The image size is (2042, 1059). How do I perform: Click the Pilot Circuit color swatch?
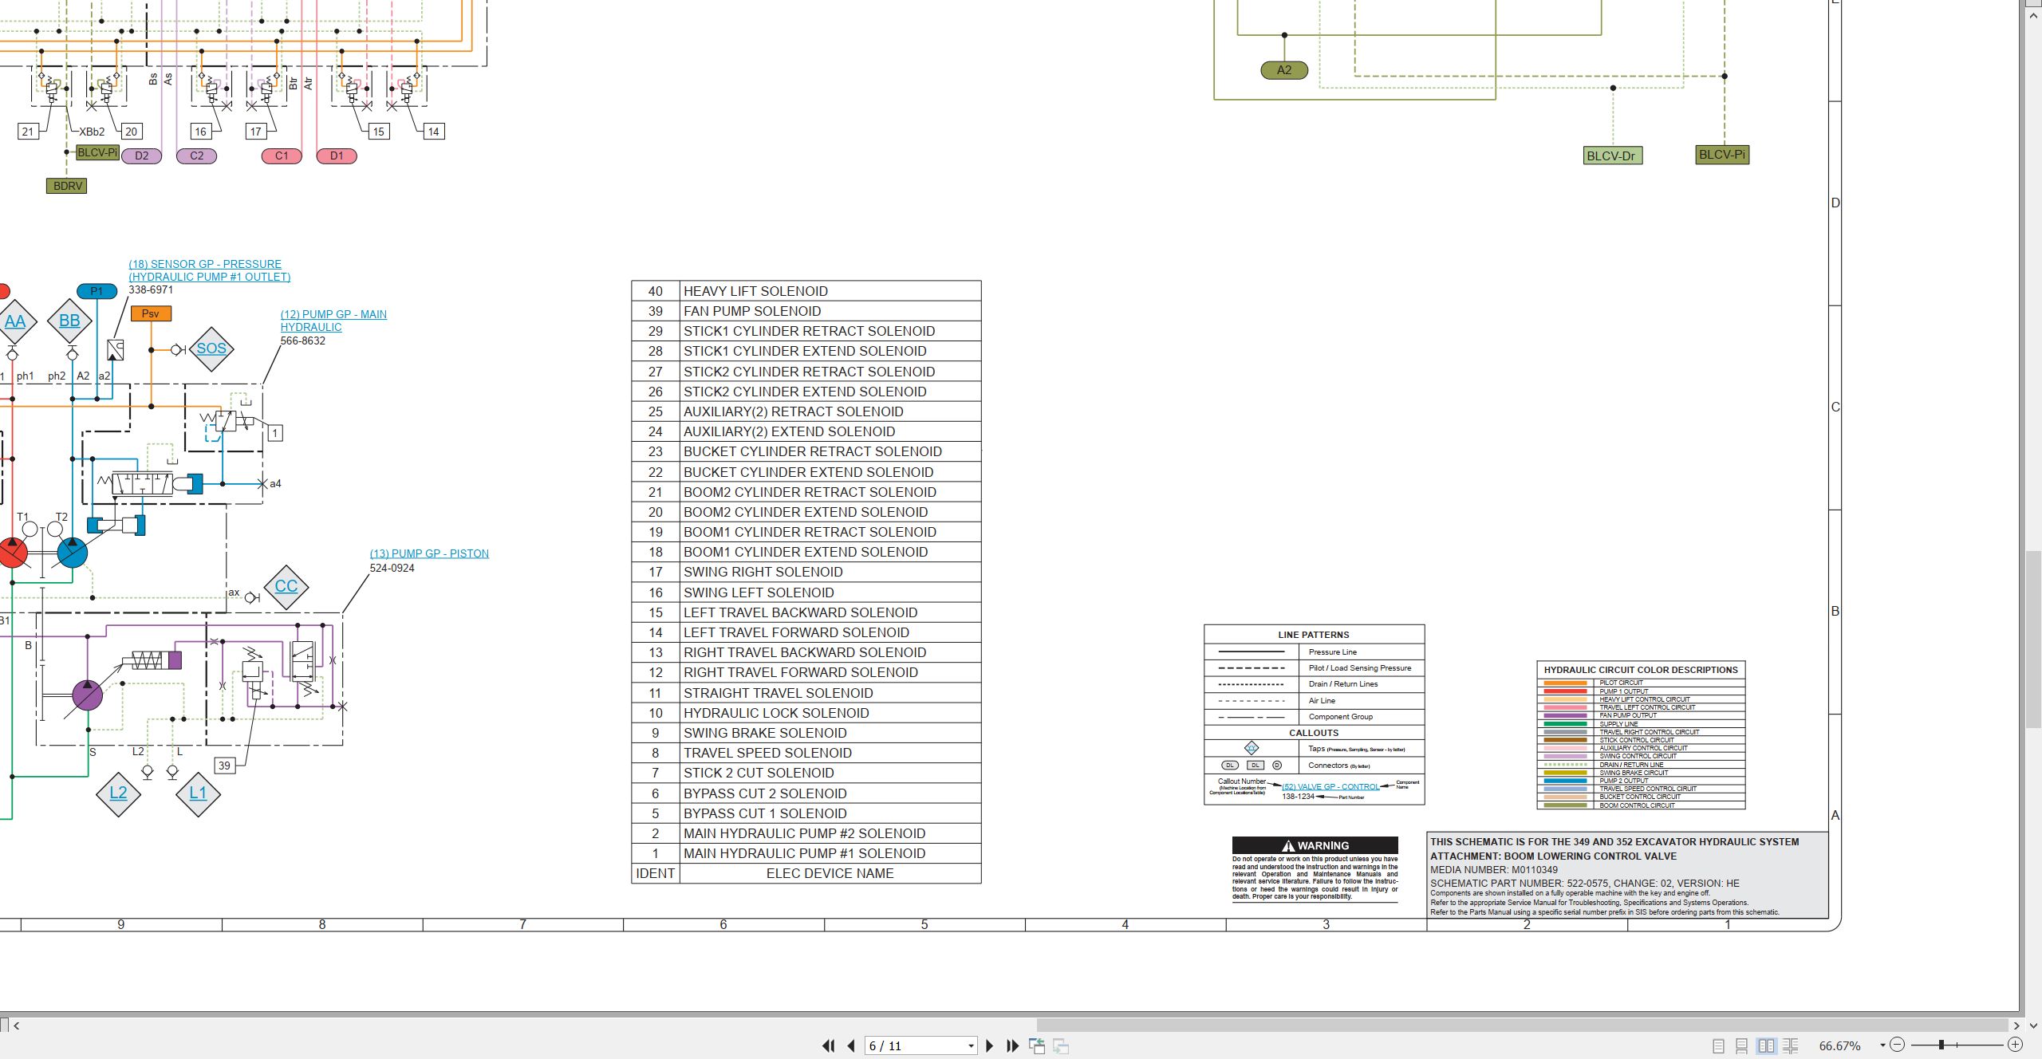1566,683
